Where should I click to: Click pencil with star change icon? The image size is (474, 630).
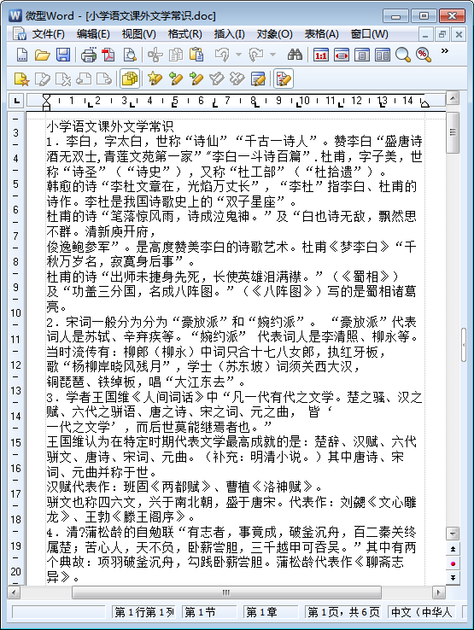coord(155,79)
